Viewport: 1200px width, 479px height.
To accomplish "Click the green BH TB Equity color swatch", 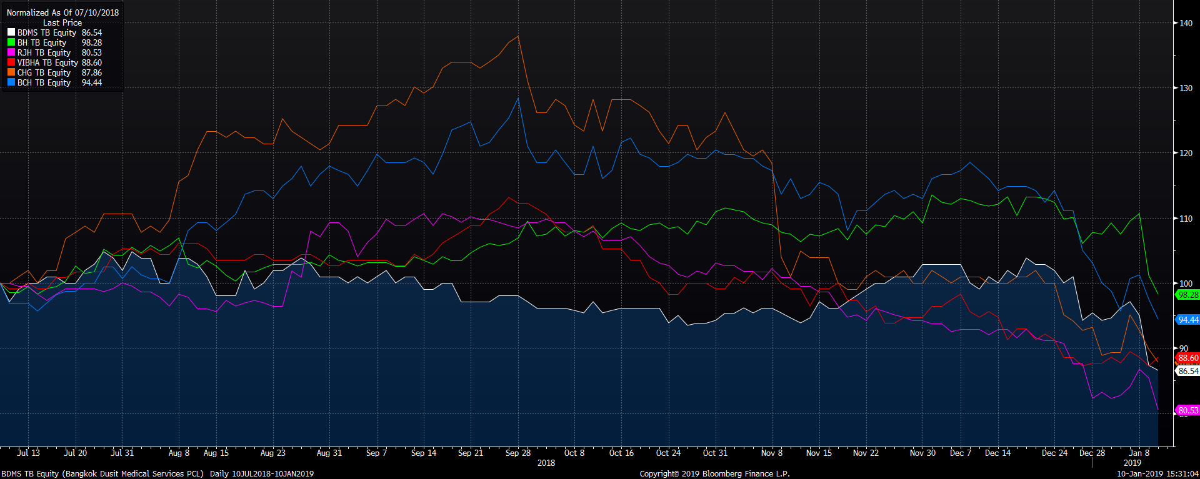I will tap(11, 42).
